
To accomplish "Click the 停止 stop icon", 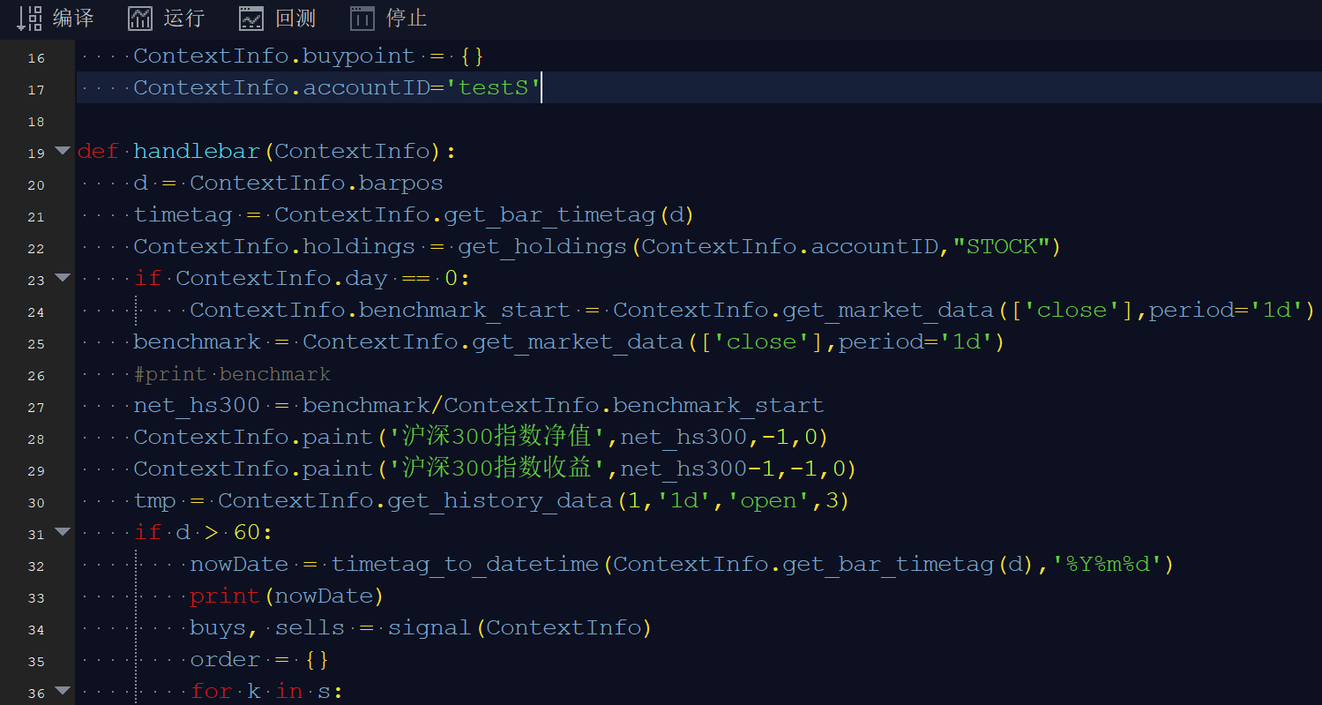I will coord(362,18).
